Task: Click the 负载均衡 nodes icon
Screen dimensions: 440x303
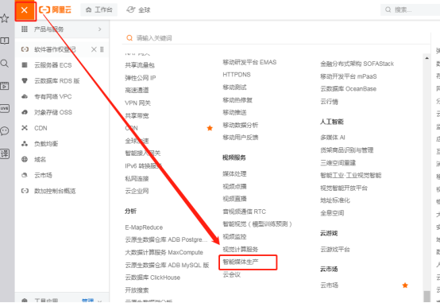Action: pos(25,144)
